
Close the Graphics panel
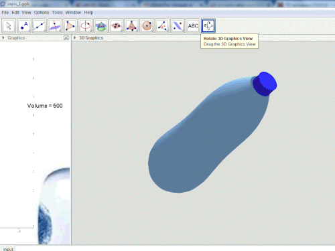(66, 37)
